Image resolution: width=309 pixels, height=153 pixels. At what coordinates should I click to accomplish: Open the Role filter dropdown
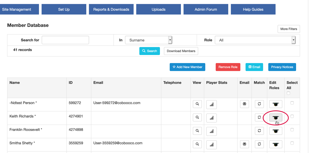[x=255, y=40]
